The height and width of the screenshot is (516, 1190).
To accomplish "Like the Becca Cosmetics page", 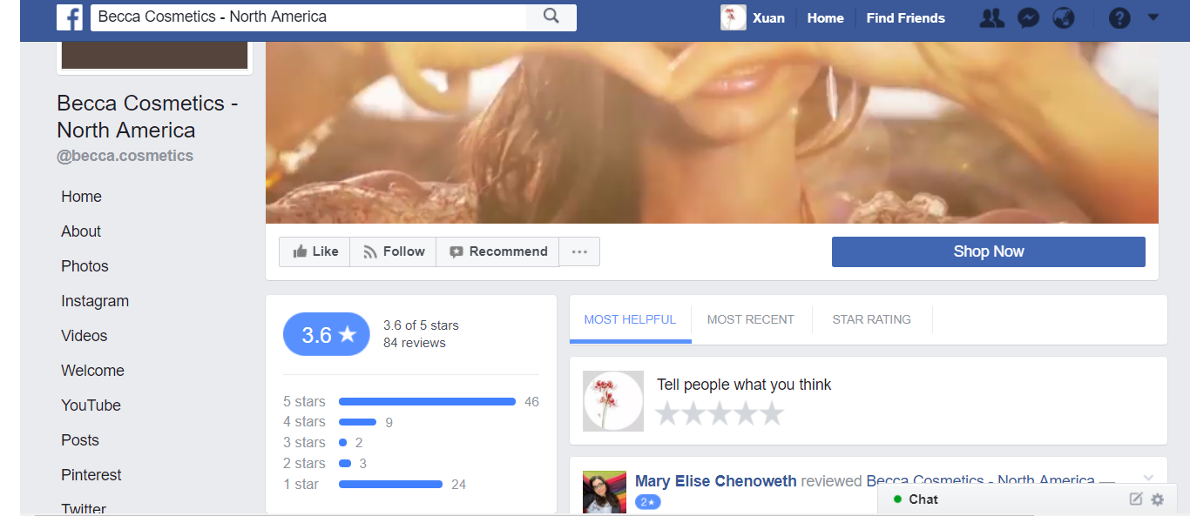I will [x=314, y=251].
